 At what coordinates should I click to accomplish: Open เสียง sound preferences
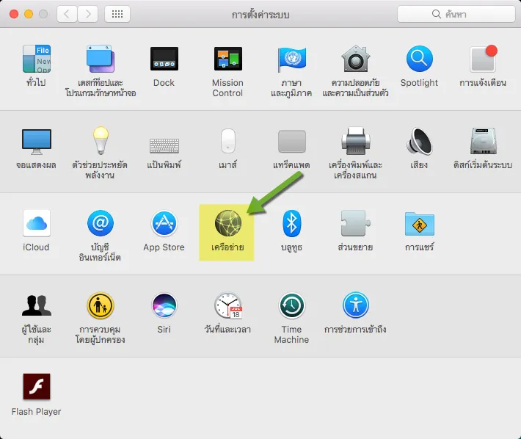419,141
